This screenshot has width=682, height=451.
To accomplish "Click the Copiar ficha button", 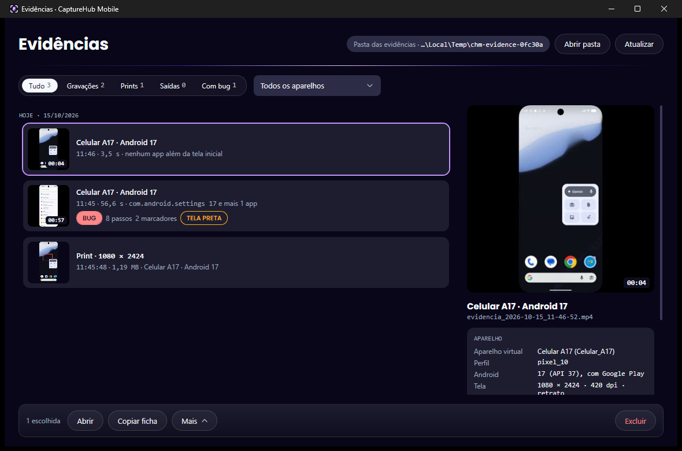I will point(138,421).
